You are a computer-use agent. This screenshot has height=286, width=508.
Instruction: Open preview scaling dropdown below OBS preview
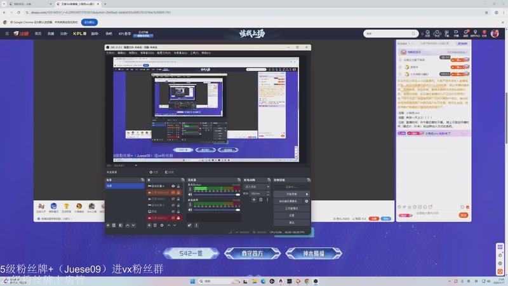(125, 166)
